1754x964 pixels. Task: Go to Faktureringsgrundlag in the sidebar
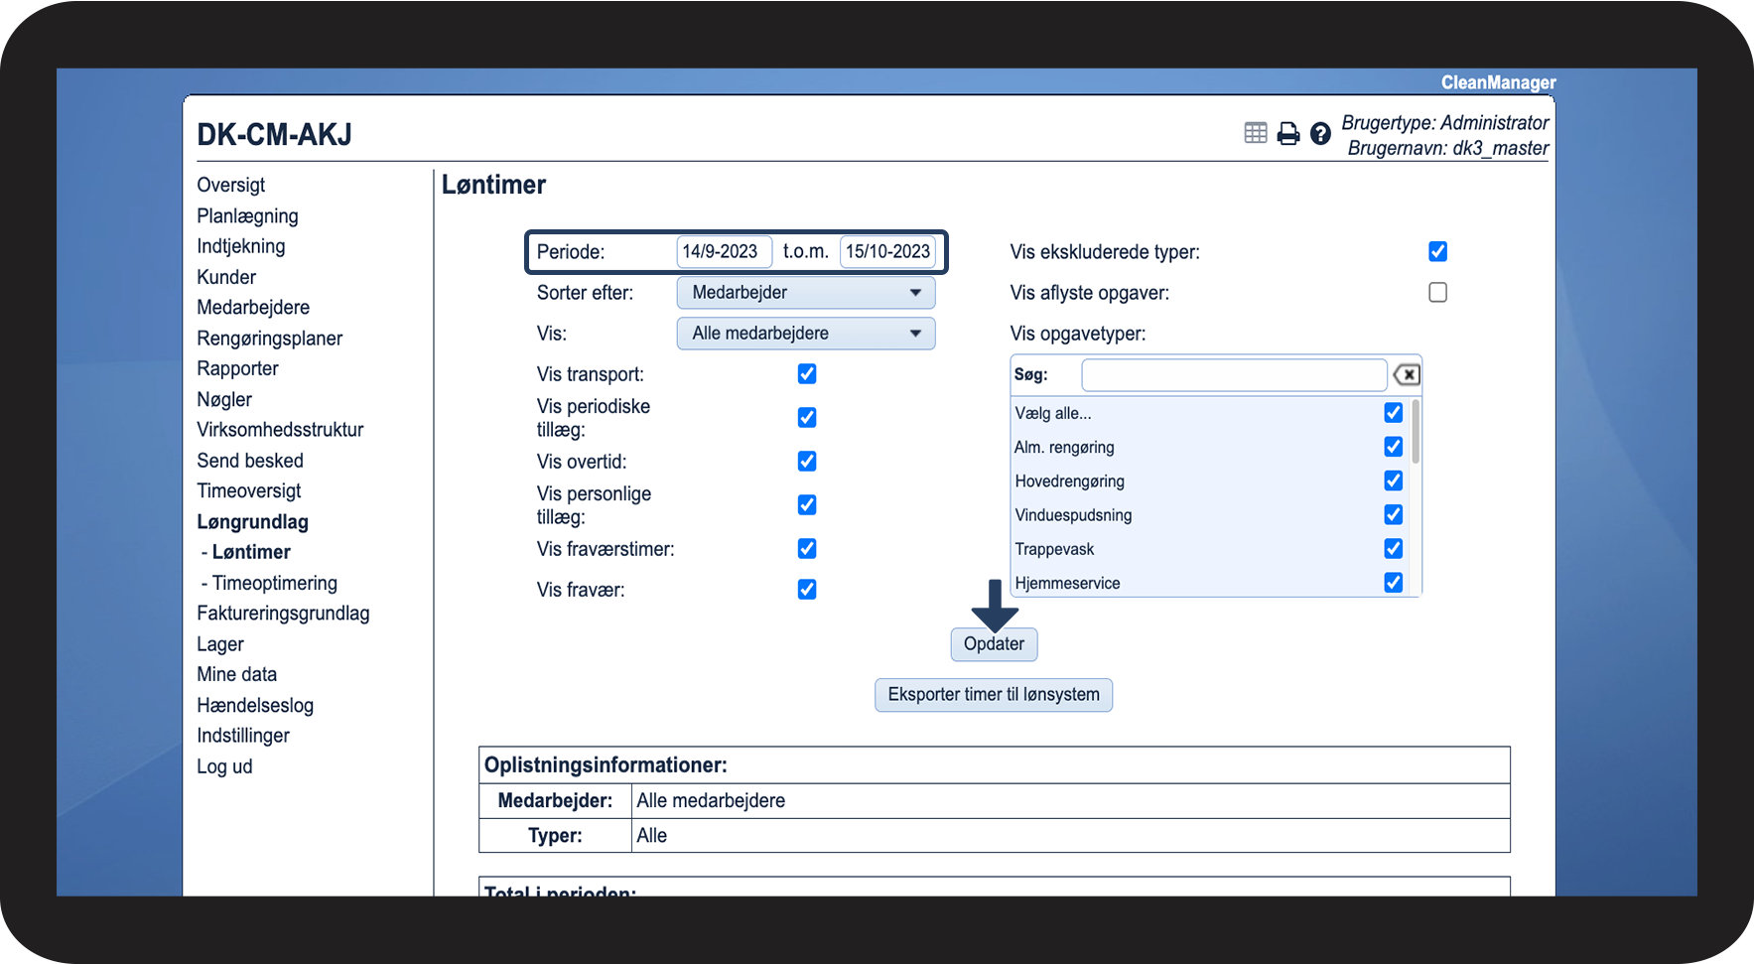pyautogui.click(x=283, y=614)
